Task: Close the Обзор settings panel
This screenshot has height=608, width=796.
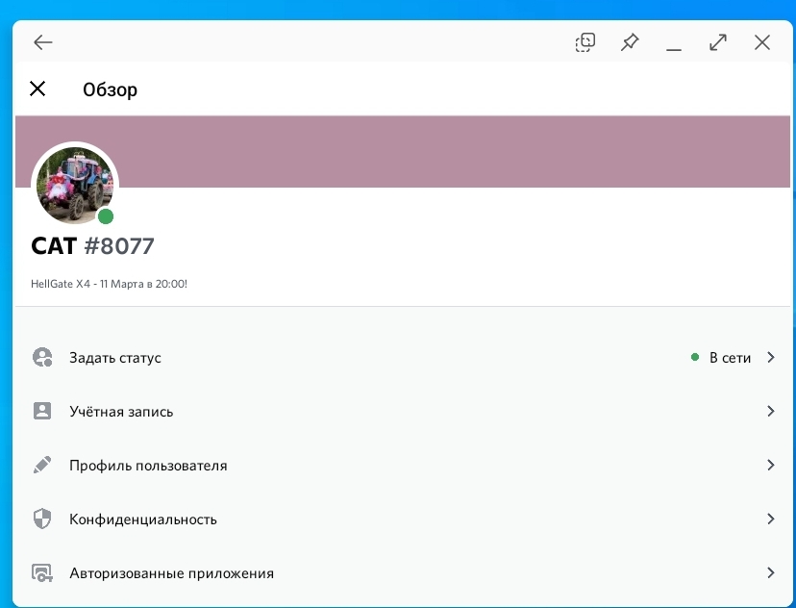Action: [x=37, y=89]
